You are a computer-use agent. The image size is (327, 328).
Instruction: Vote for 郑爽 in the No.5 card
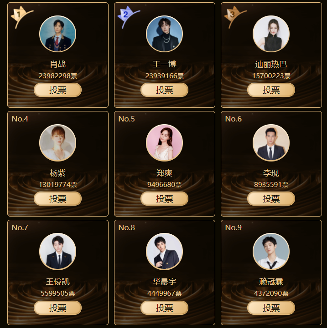(x=165, y=199)
